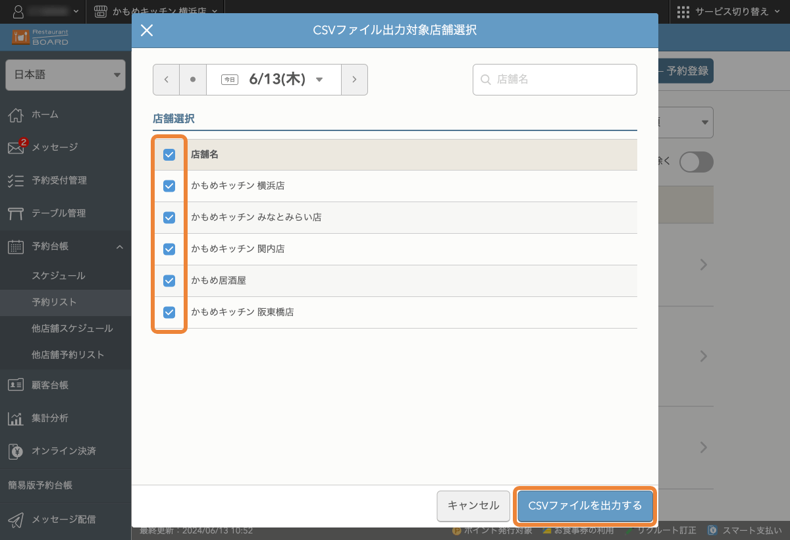
Task: Click CSVファイルを出力する button
Action: (585, 506)
